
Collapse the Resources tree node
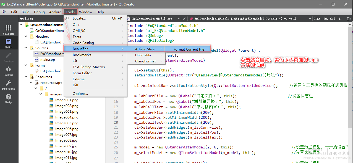click(x=26, y=77)
